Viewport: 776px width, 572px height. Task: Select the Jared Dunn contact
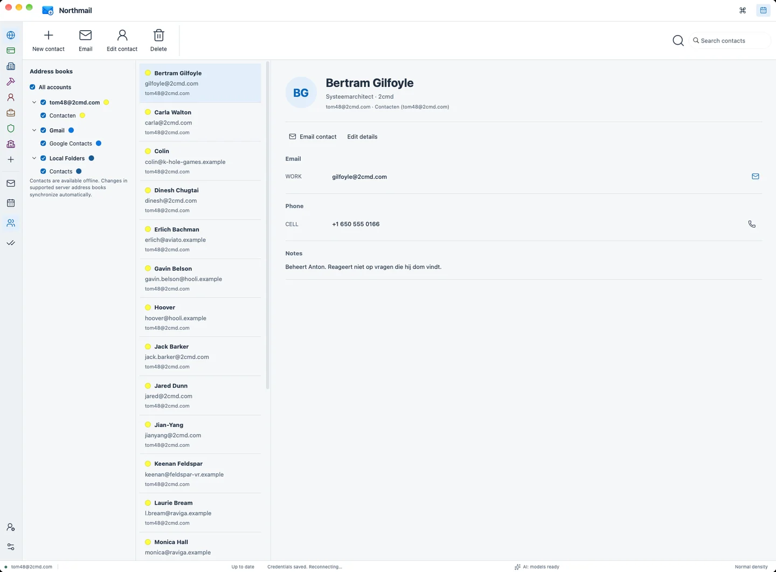click(x=200, y=396)
